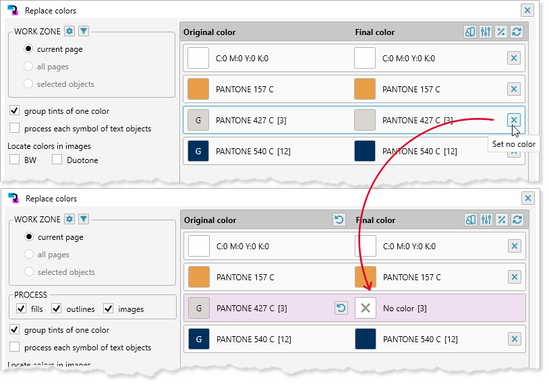Screen dimensions: 549x384
Task: Select current page radio in upper dialog
Action: [28, 49]
